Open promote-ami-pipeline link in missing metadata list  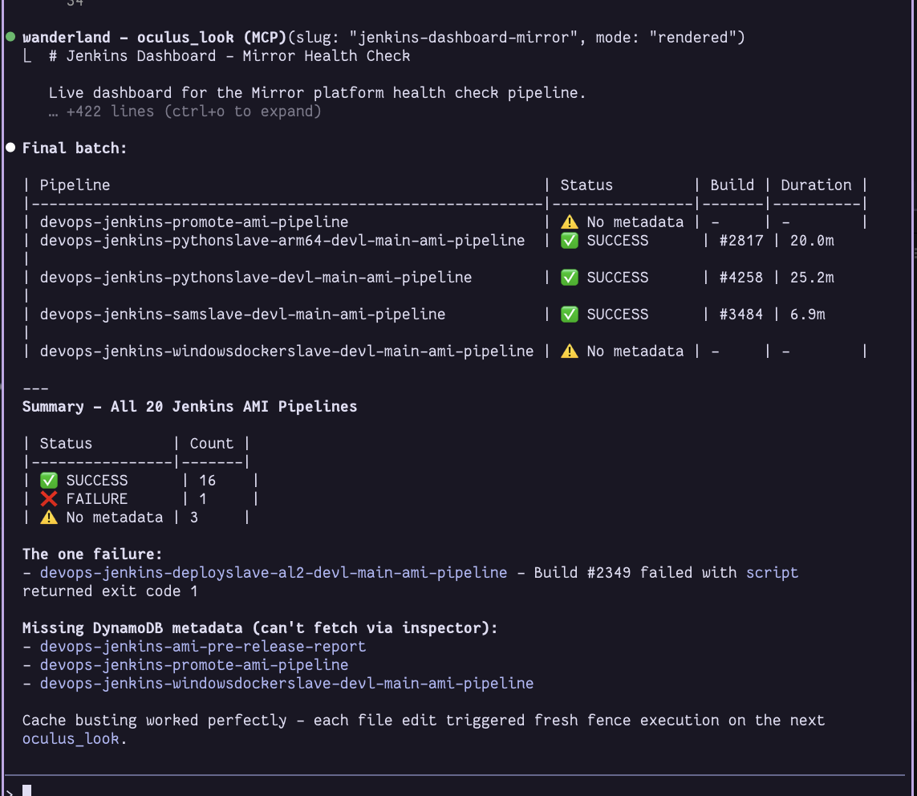193,665
